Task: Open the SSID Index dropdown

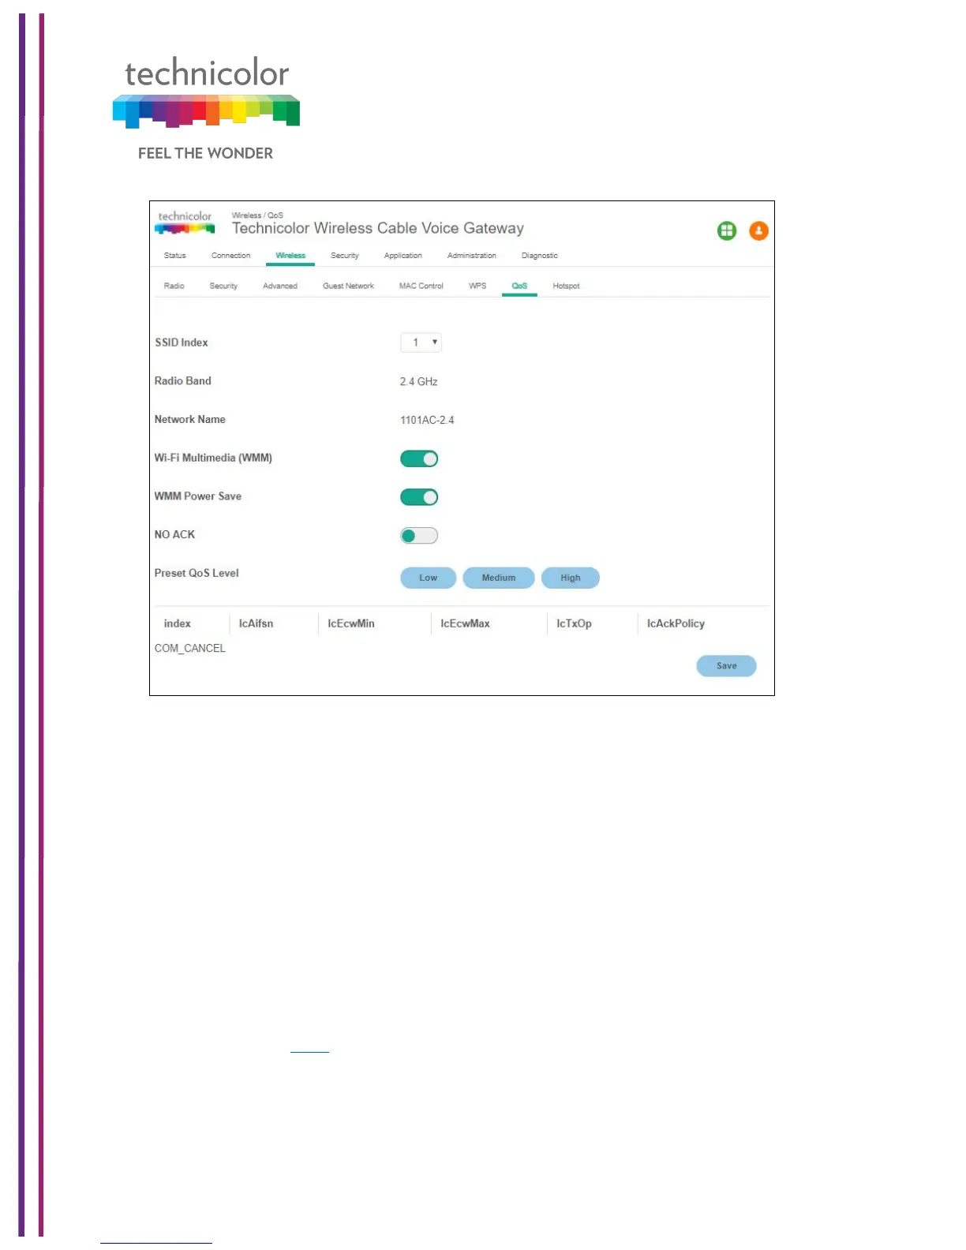Action: point(421,342)
